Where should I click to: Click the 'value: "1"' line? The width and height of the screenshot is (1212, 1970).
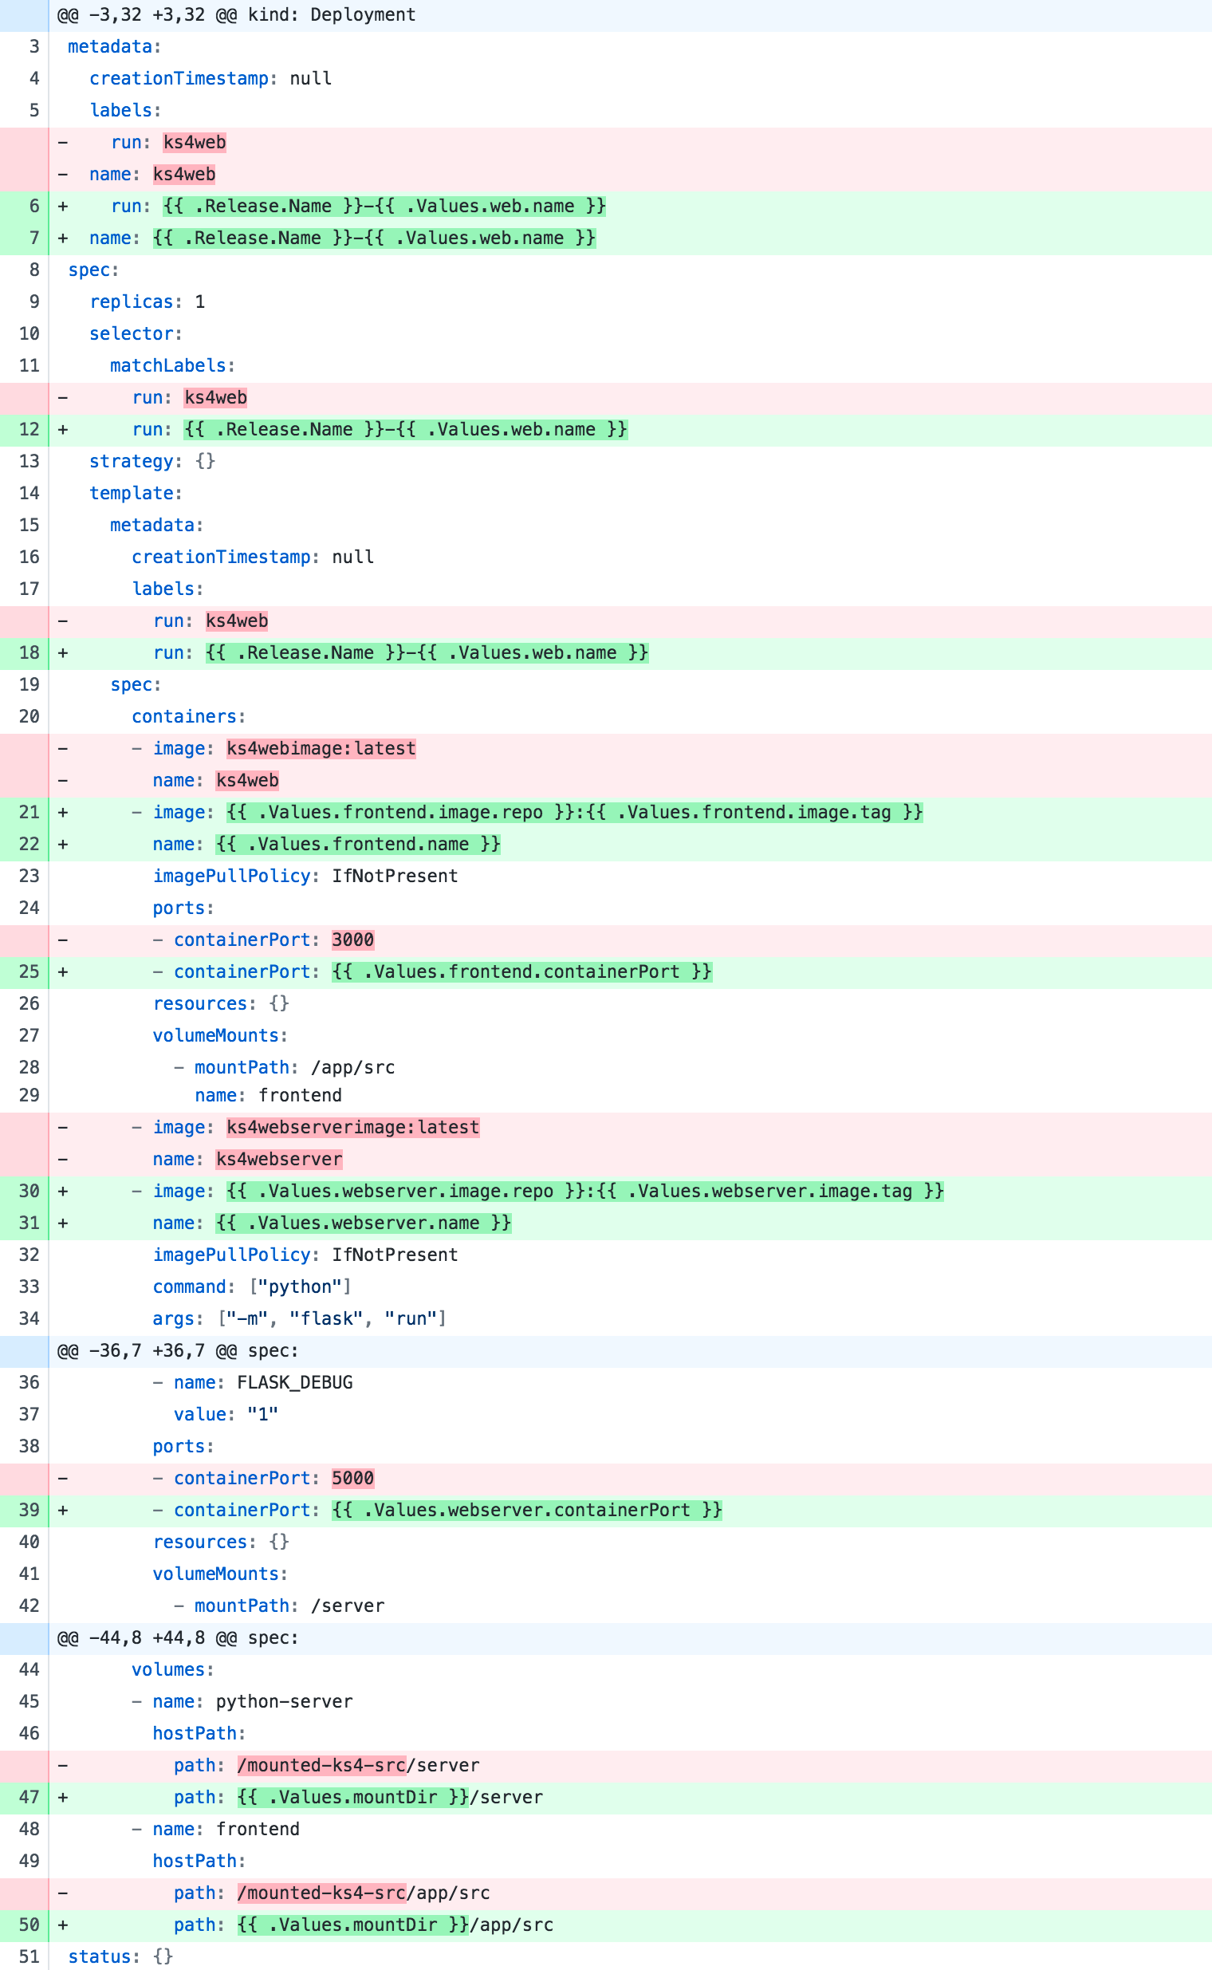[x=630, y=1415]
